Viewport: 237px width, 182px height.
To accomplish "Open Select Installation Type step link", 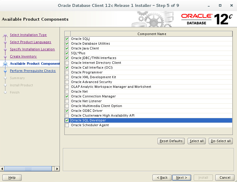I will [x=28, y=35].
